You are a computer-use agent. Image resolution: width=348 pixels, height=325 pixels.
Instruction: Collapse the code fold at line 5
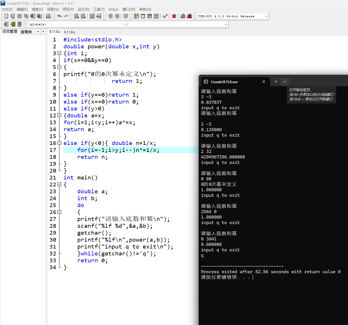tap(59, 67)
